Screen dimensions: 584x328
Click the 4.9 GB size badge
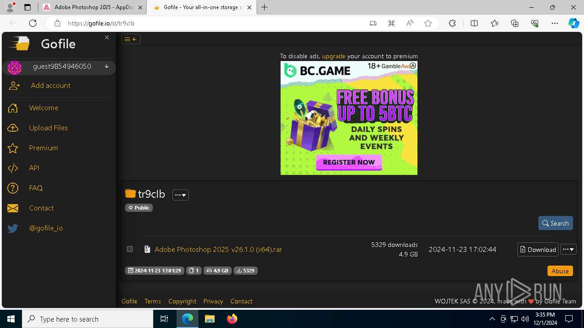point(218,271)
